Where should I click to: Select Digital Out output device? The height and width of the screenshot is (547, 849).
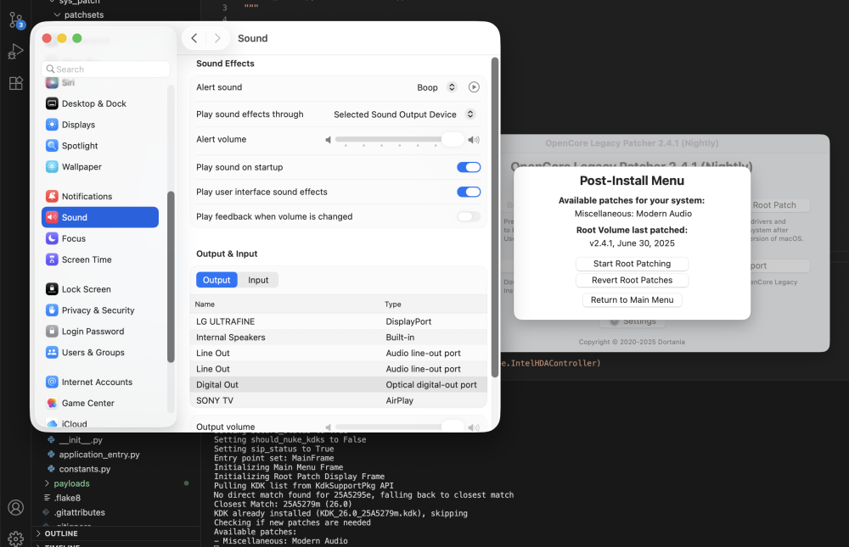click(x=339, y=385)
